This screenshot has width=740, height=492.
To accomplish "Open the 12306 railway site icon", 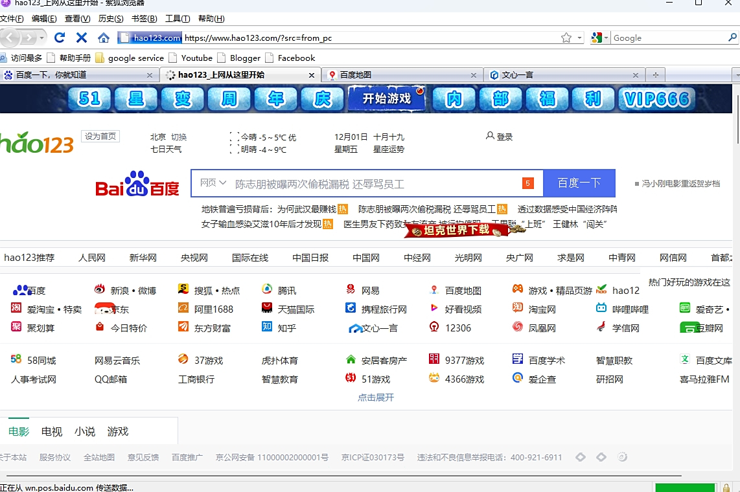I will coord(434,327).
